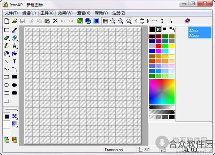This screenshot has width=215, height=155.
Task: Select the outlined rounded rectangle tool
Action: coord(6,93)
